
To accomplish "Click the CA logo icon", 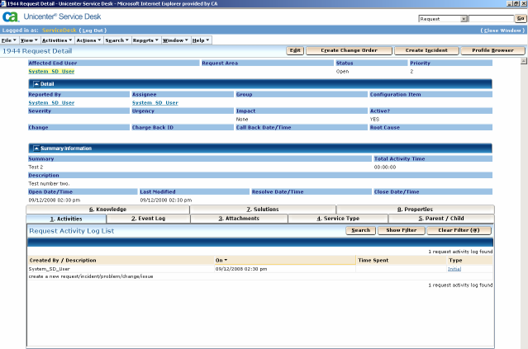I will click(11, 18).
